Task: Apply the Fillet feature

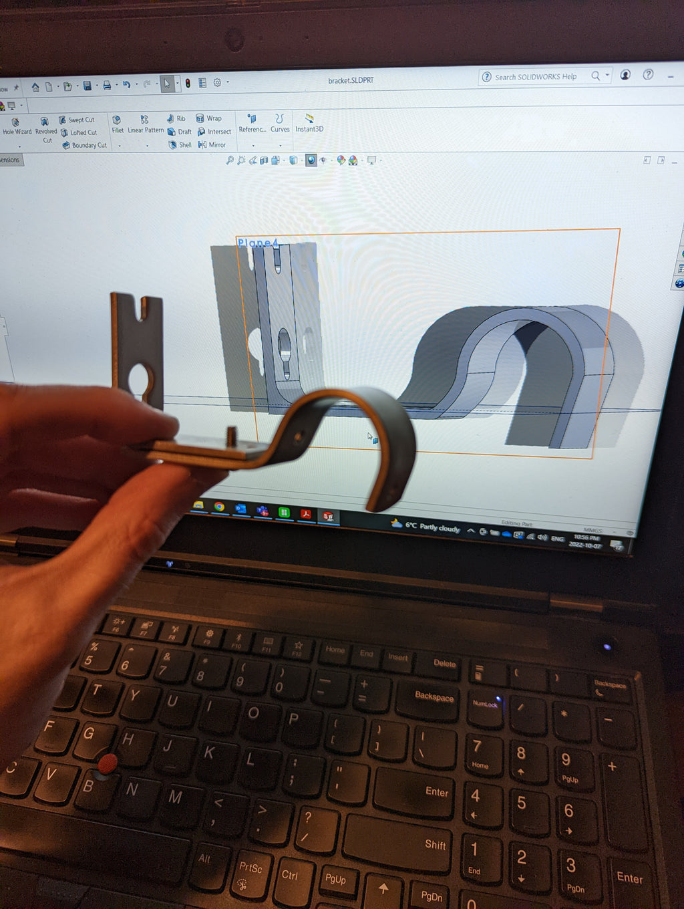Action: pos(117,125)
